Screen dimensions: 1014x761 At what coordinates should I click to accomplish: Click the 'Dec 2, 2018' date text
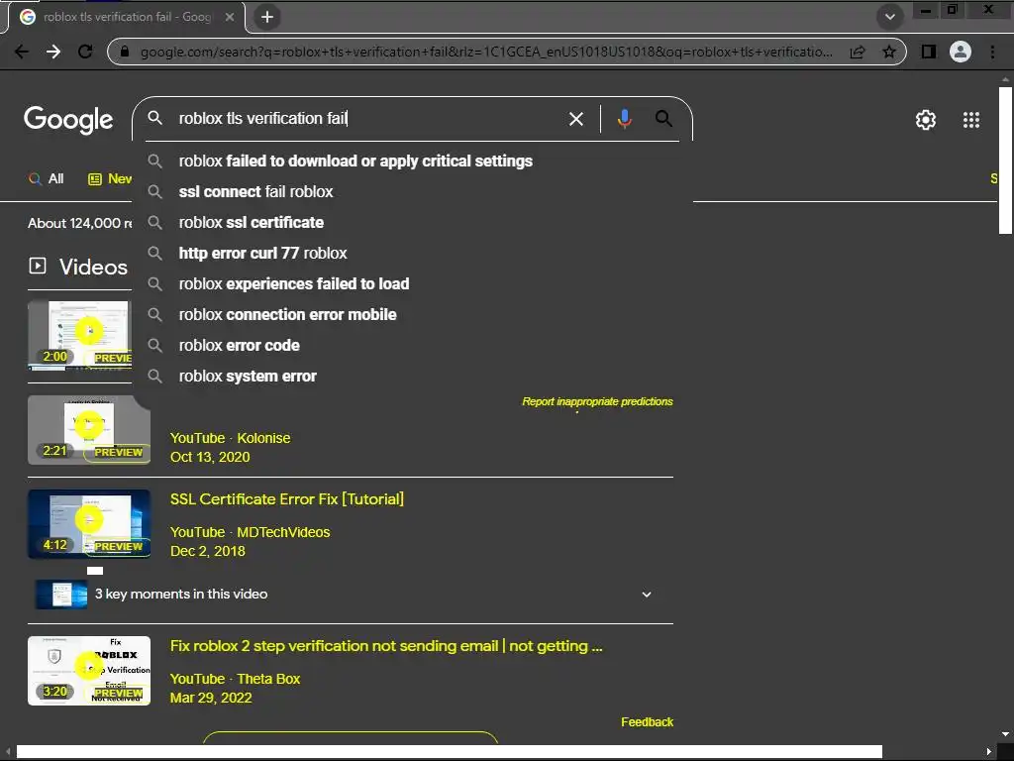208,551
